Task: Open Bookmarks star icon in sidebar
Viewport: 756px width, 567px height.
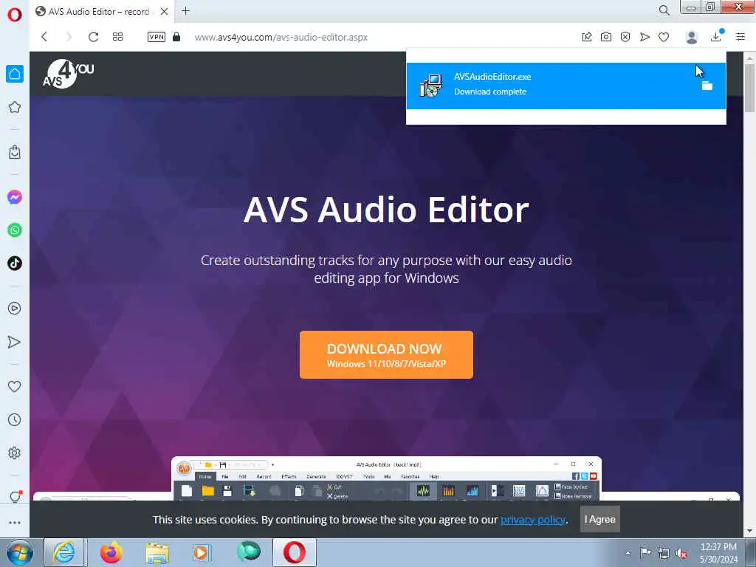Action: click(x=15, y=107)
